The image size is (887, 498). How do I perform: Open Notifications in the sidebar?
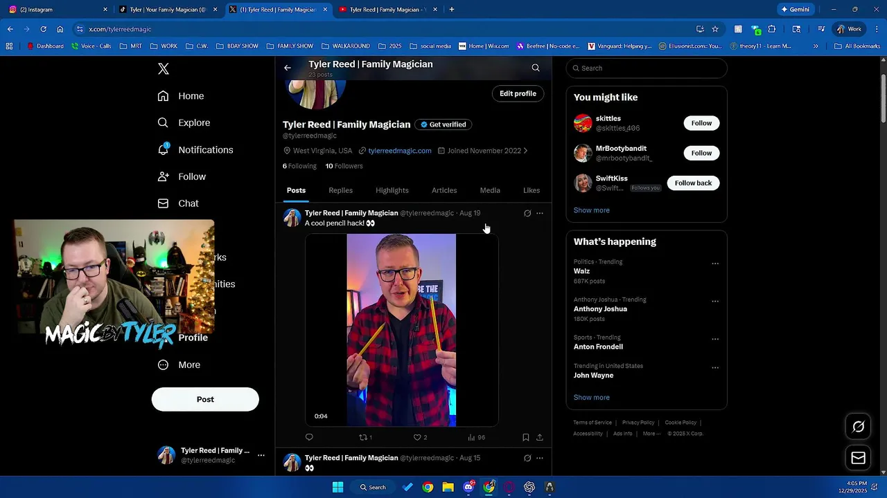point(195,149)
